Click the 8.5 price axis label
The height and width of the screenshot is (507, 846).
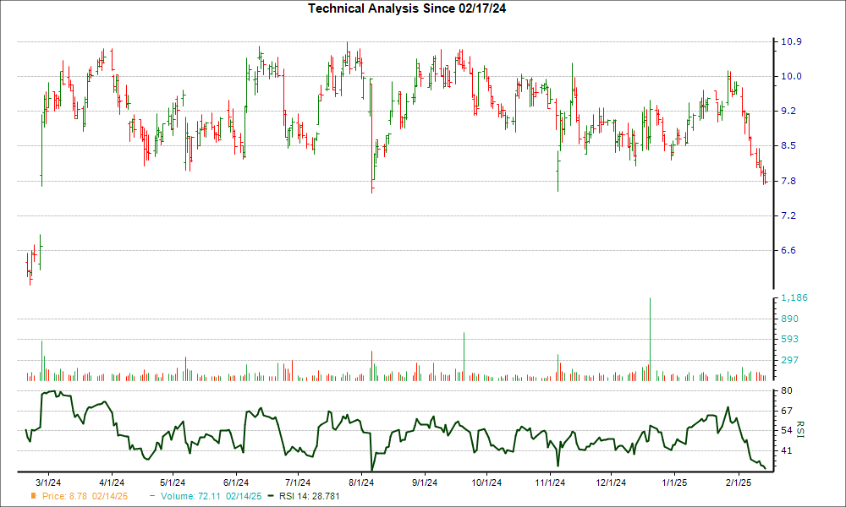pos(788,146)
